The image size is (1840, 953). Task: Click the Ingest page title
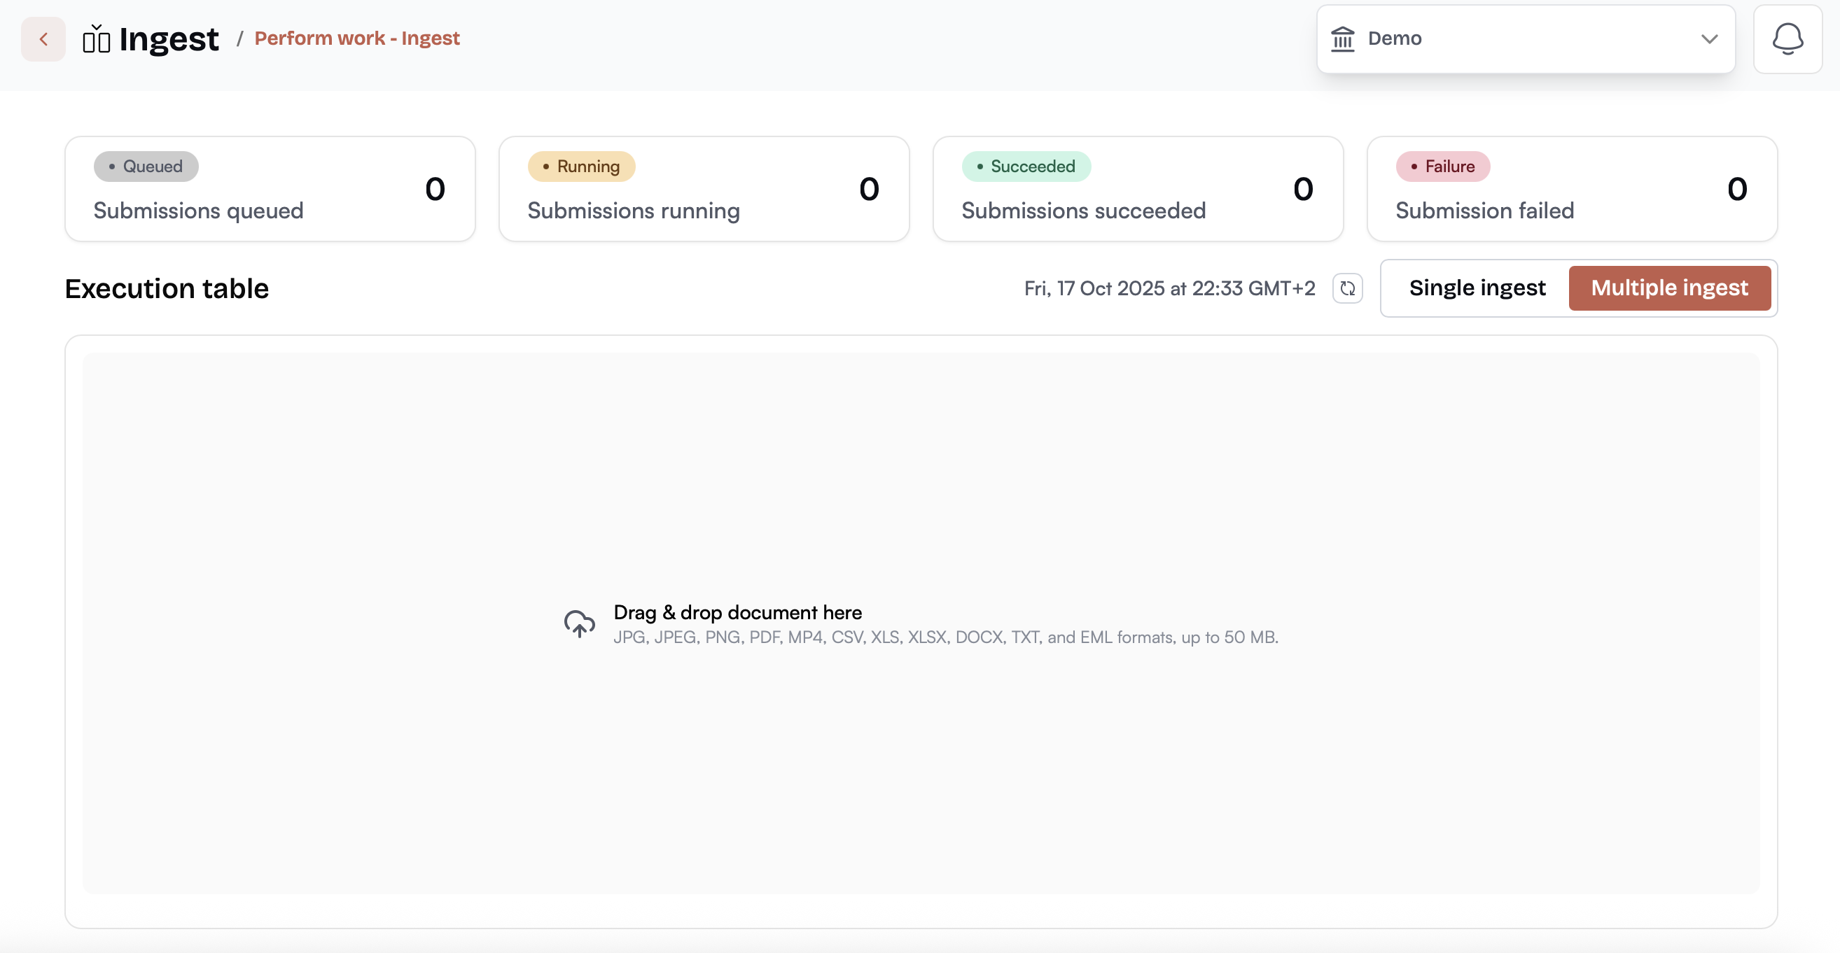(169, 38)
